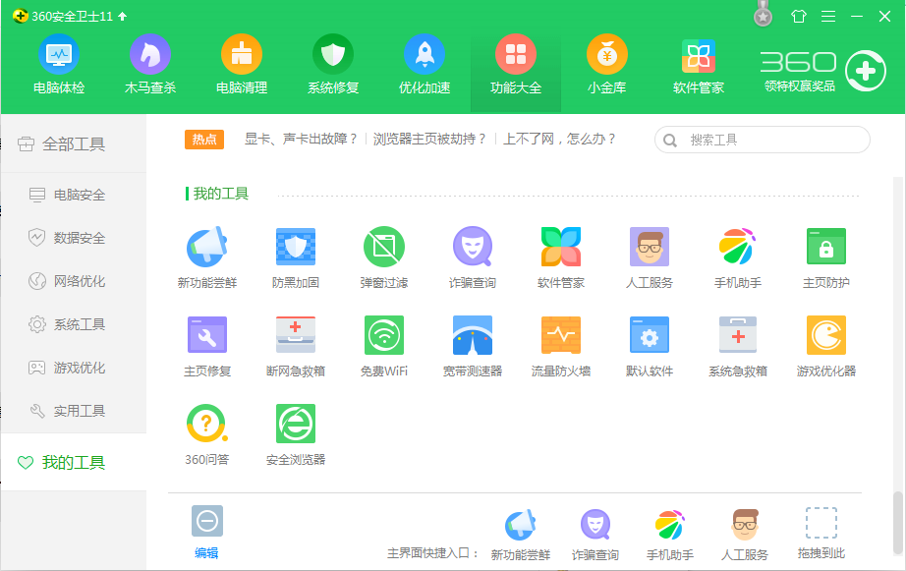
Task: Launch 新功能尝鲜 megaphone tool in grid
Action: tap(207, 257)
